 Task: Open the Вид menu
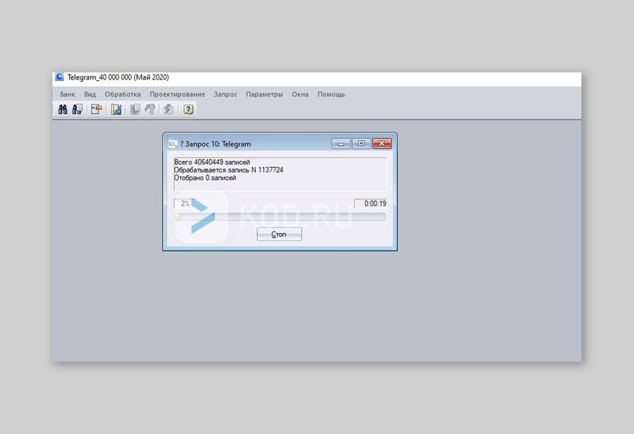click(89, 94)
